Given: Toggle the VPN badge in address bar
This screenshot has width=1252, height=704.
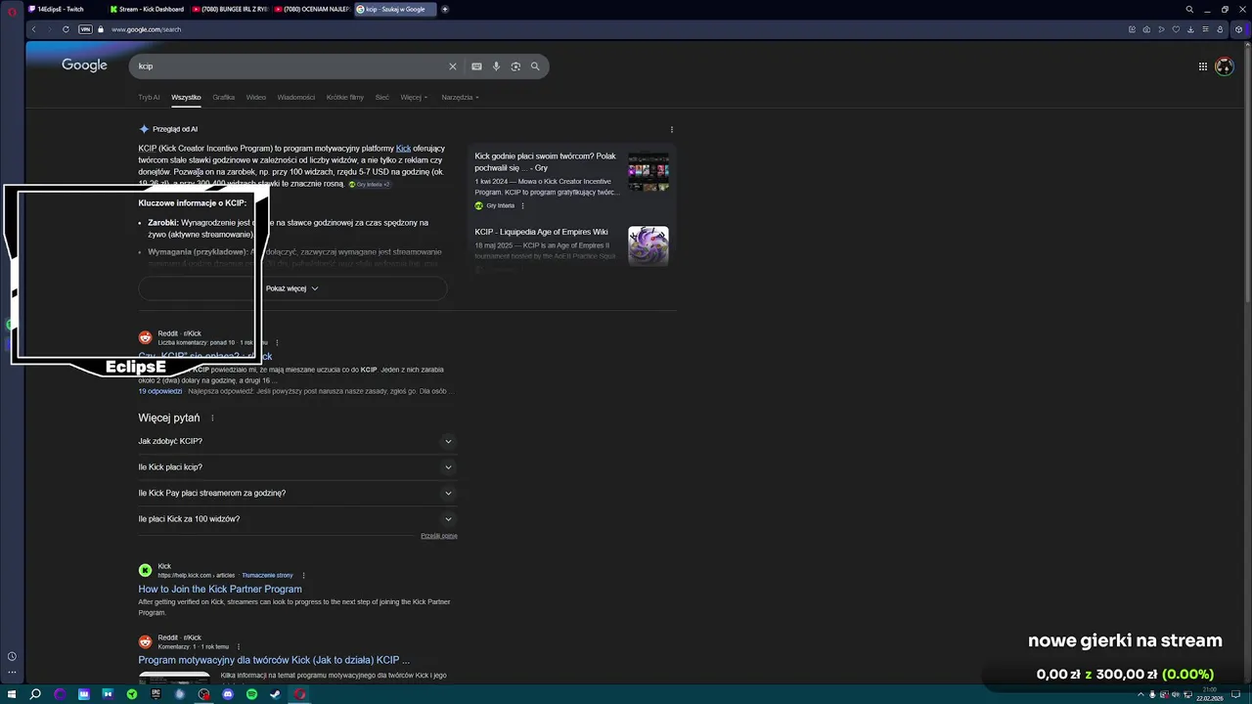Looking at the screenshot, I should [x=85, y=29].
